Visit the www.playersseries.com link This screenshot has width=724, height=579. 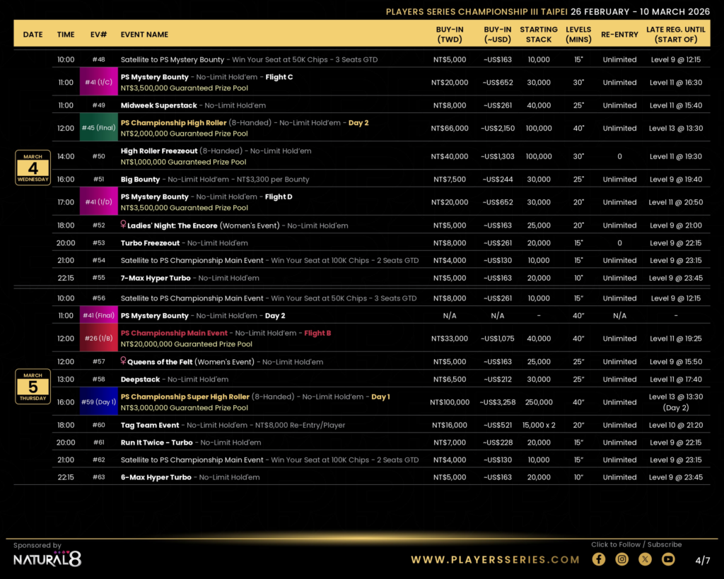pyautogui.click(x=495, y=559)
